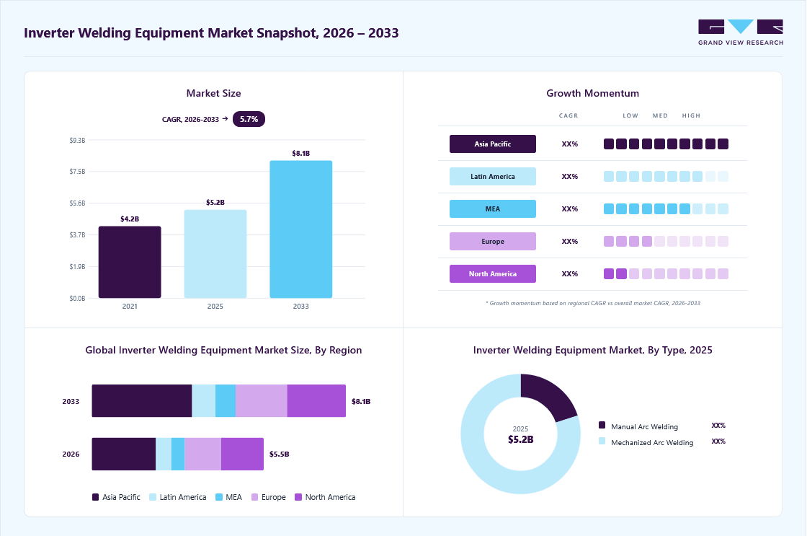Screen dimensions: 807x536
Task: Click the 'Growth Momentum' panel title
Action: point(592,93)
